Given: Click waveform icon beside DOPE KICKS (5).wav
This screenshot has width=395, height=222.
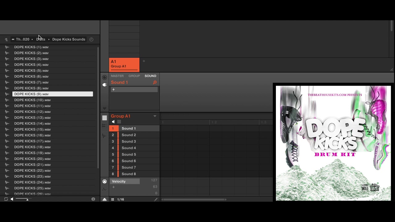Looking at the screenshot, I should (x=7, y=71).
